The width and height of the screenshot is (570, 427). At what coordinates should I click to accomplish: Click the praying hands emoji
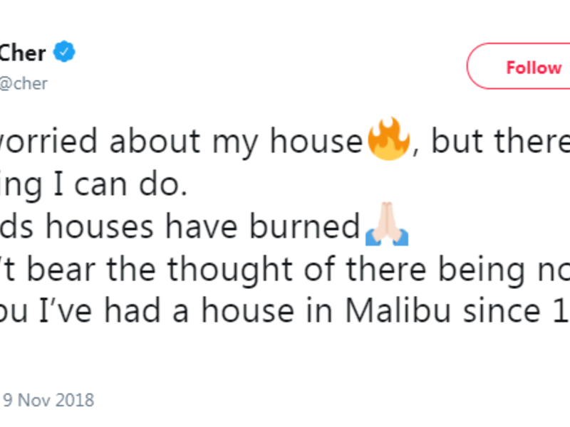point(386,228)
